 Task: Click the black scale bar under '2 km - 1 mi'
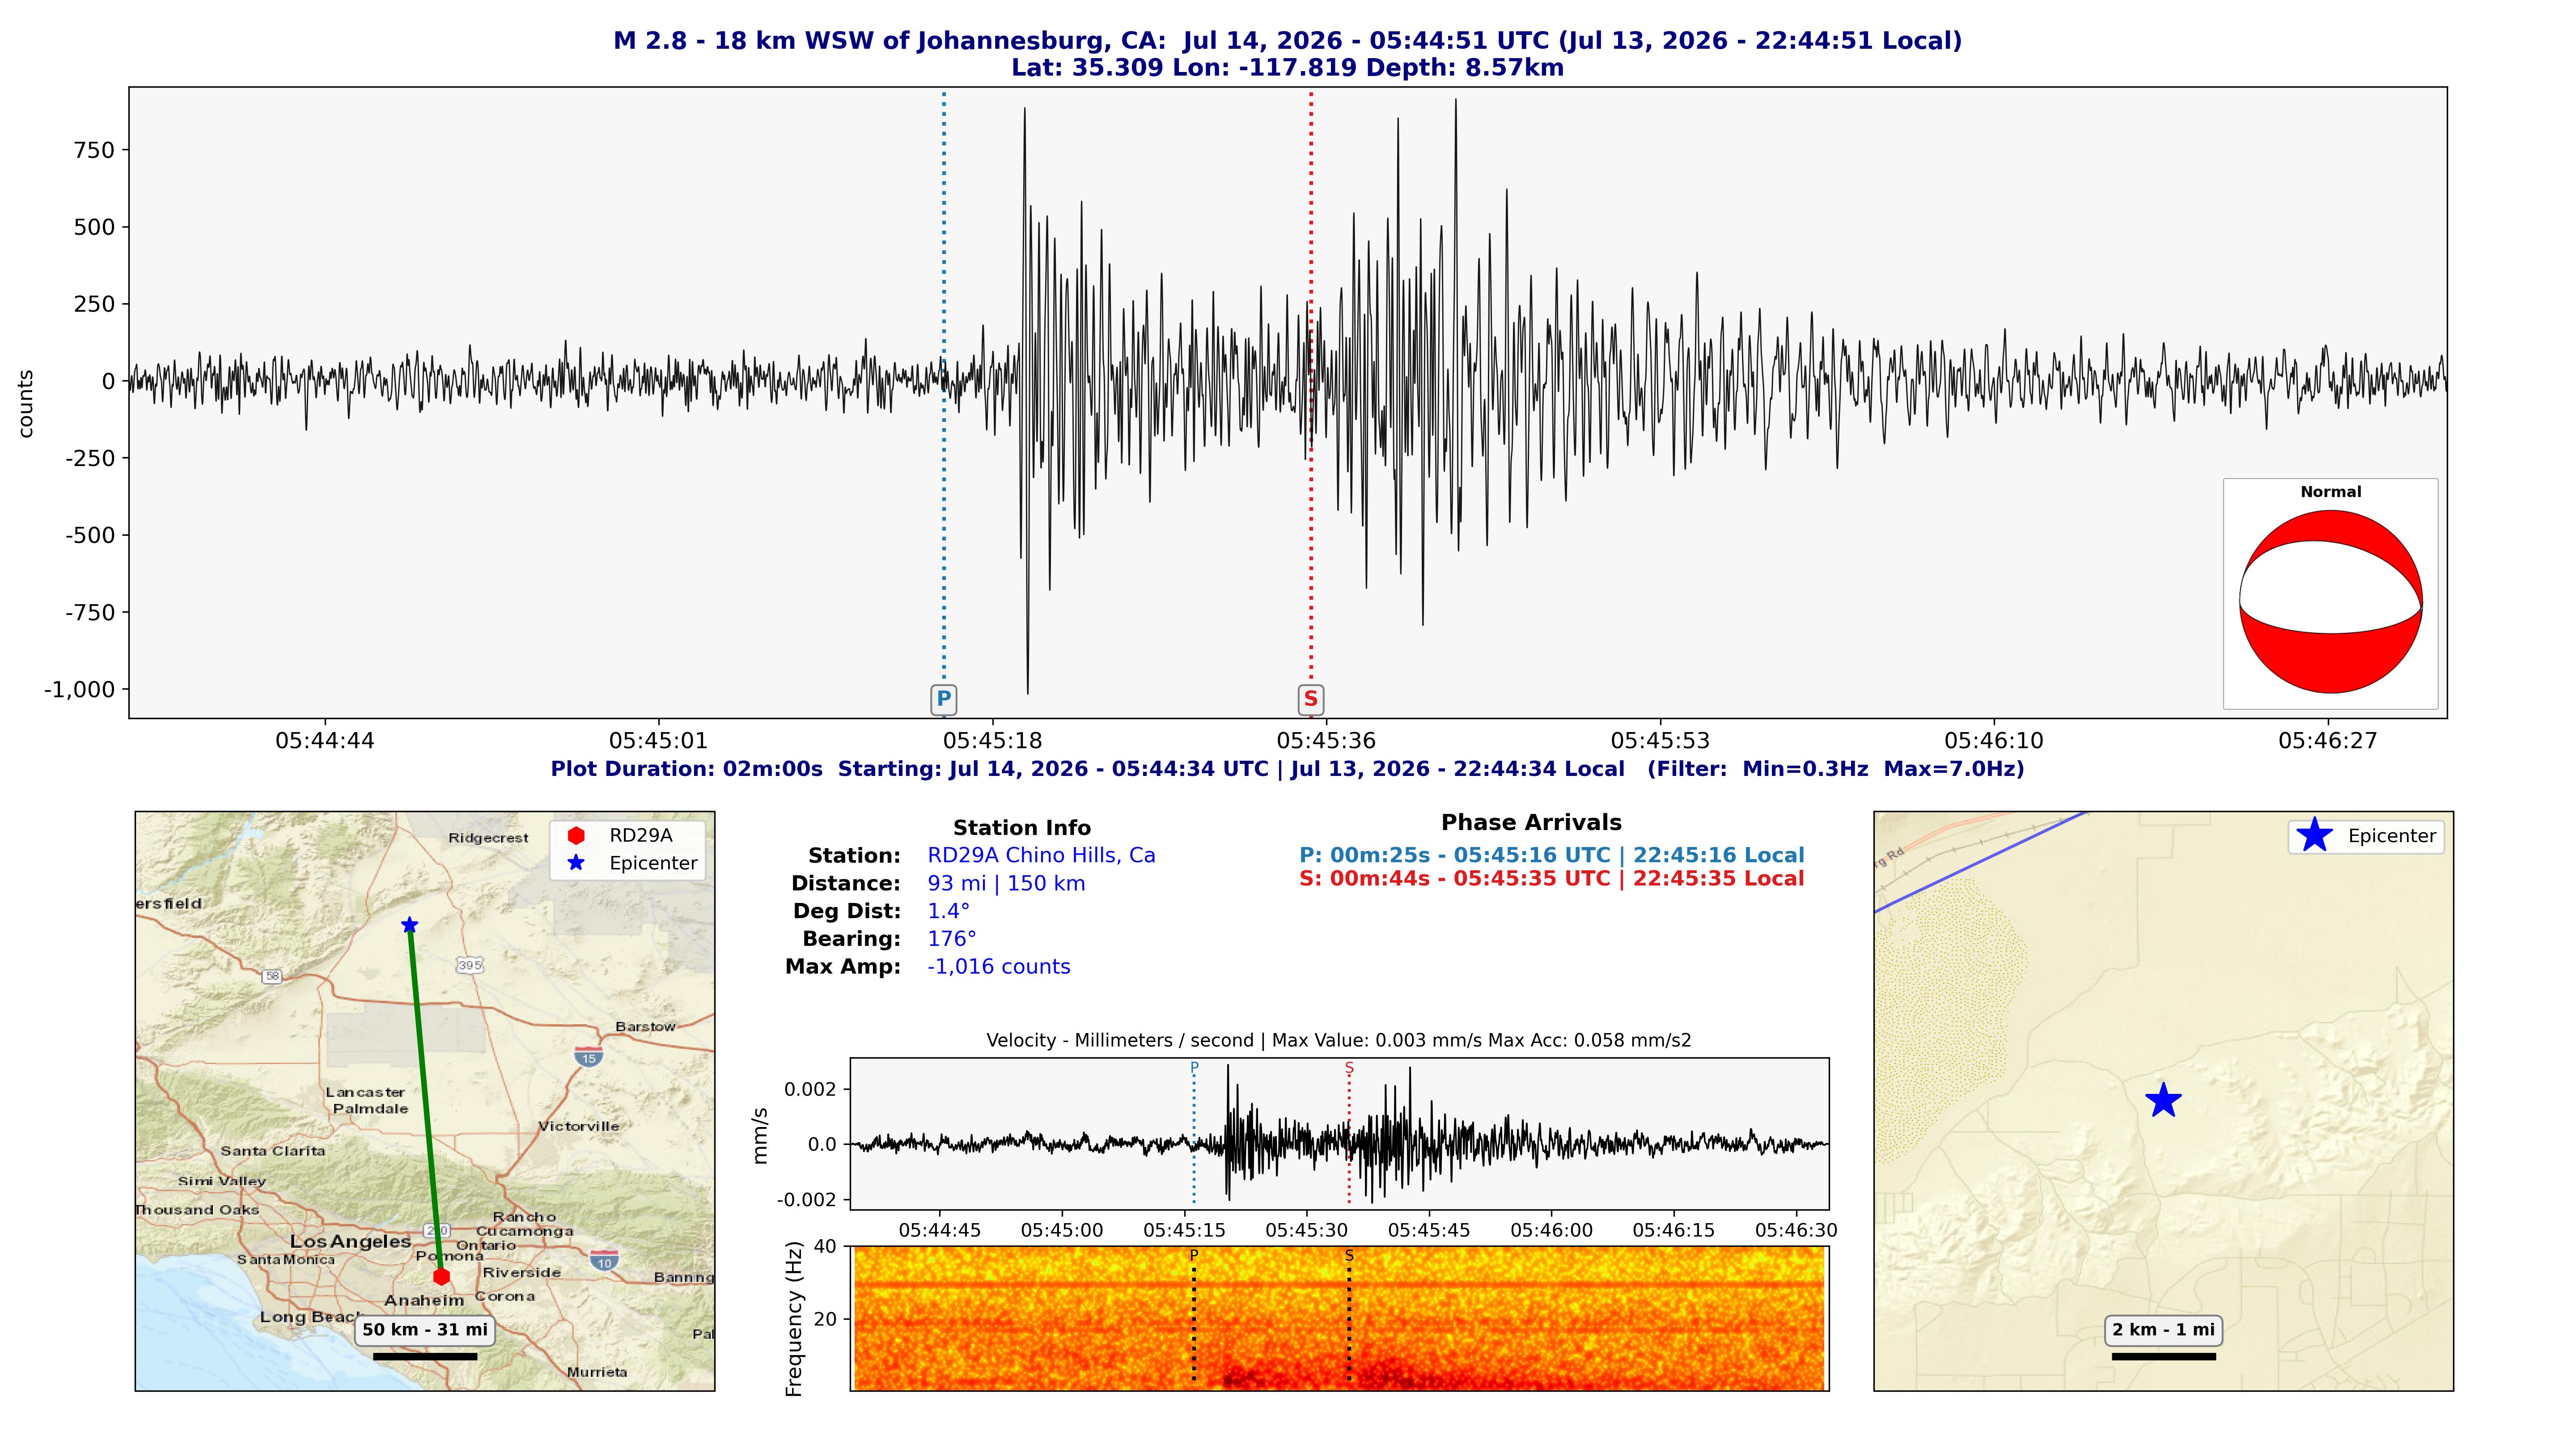coord(2163,1356)
